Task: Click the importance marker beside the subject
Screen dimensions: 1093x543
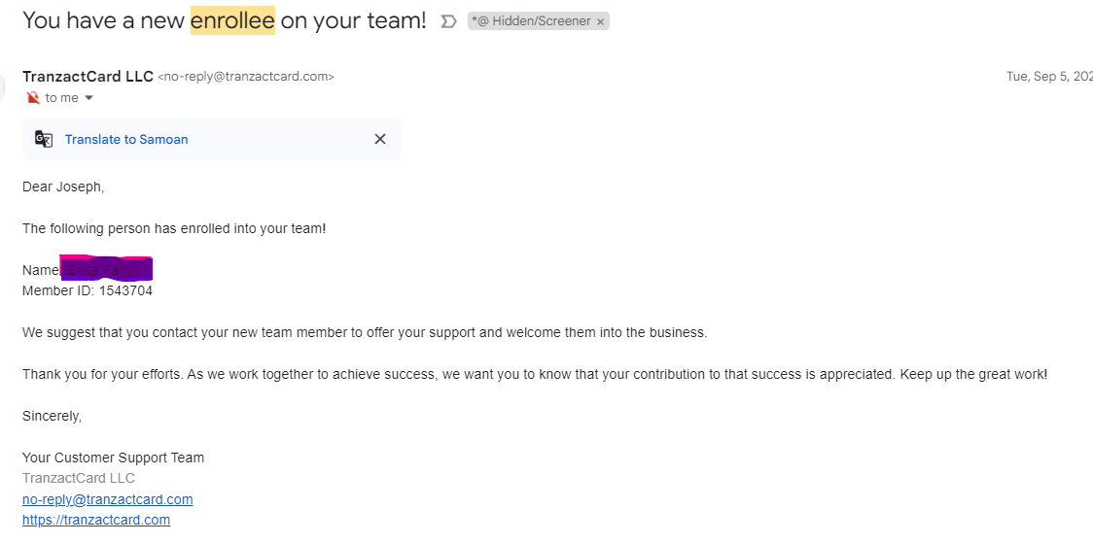Action: tap(449, 21)
